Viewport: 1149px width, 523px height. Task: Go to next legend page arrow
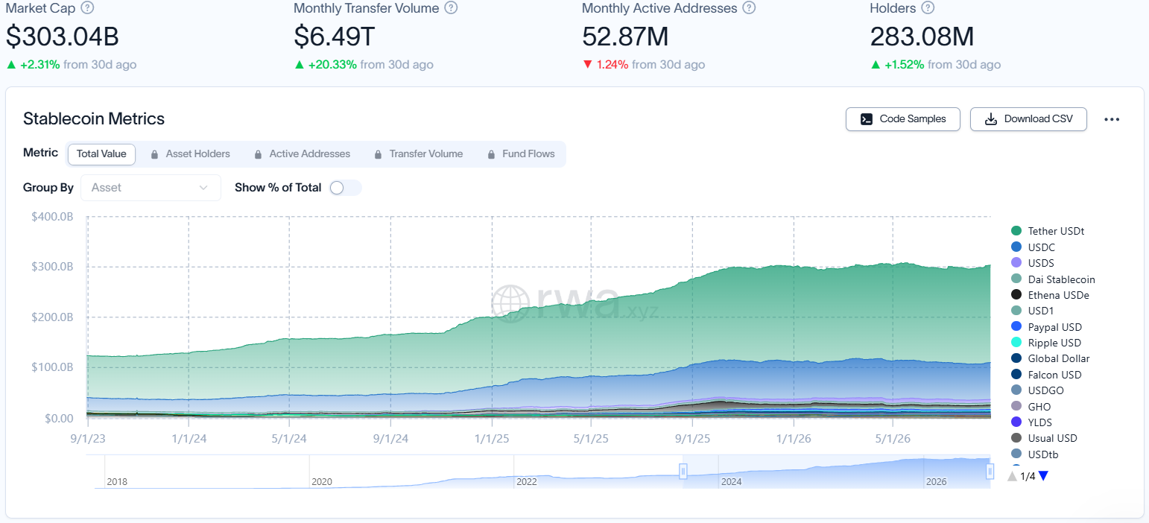point(1043,476)
